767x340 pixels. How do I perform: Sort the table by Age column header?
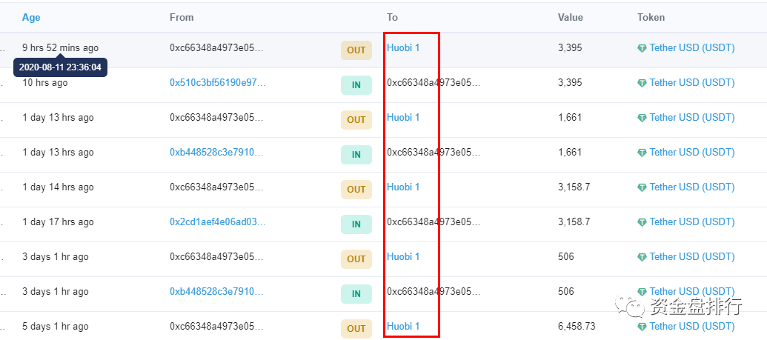(31, 17)
